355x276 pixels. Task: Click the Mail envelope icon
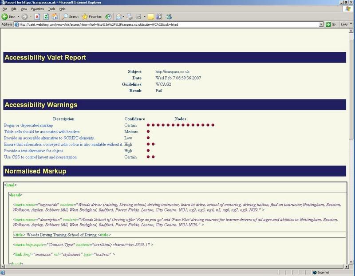(119, 16)
